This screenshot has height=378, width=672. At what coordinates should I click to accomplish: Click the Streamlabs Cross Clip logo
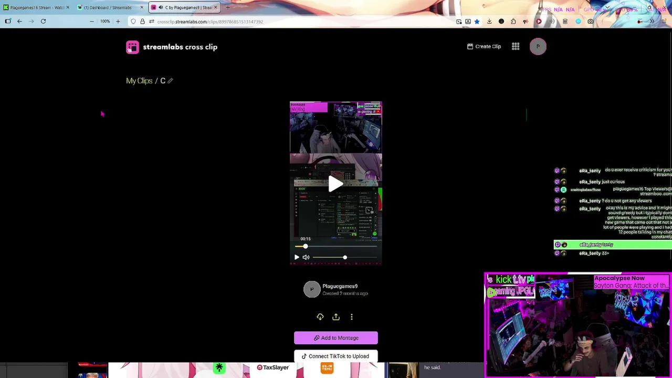[172, 47]
